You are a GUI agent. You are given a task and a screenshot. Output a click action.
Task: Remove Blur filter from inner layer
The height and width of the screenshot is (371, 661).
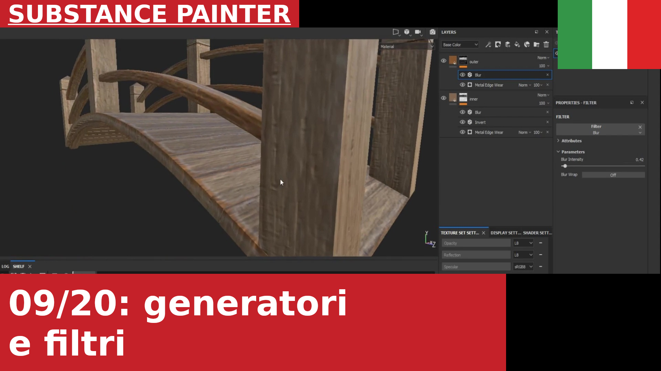(x=547, y=112)
